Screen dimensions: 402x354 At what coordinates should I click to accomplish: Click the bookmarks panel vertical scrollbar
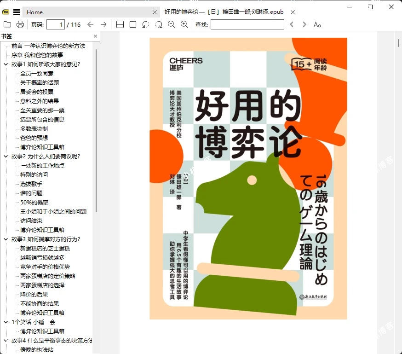click(96, 131)
